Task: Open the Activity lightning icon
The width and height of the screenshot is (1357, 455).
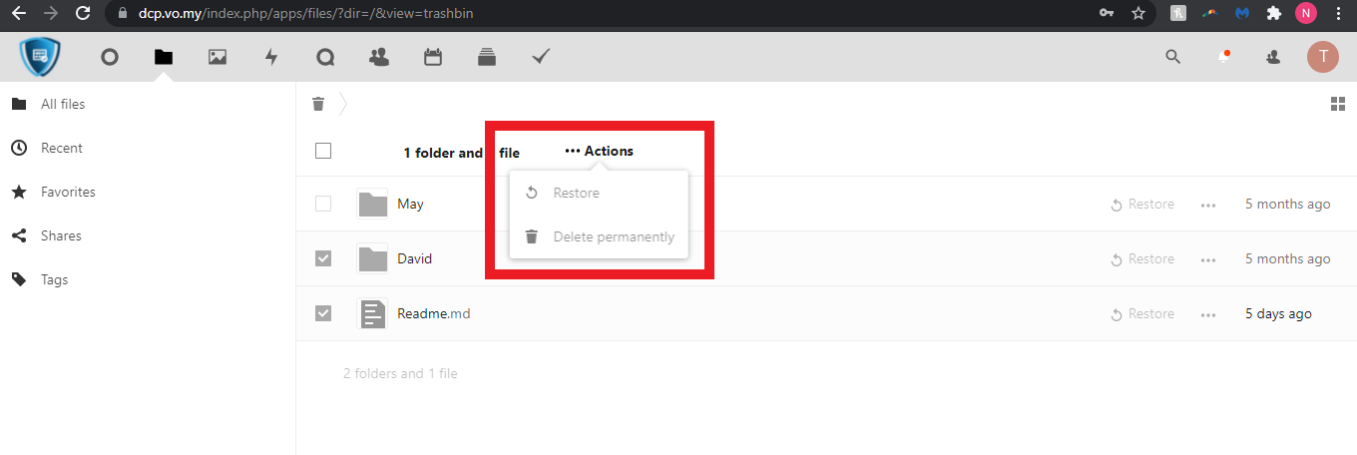Action: click(271, 58)
